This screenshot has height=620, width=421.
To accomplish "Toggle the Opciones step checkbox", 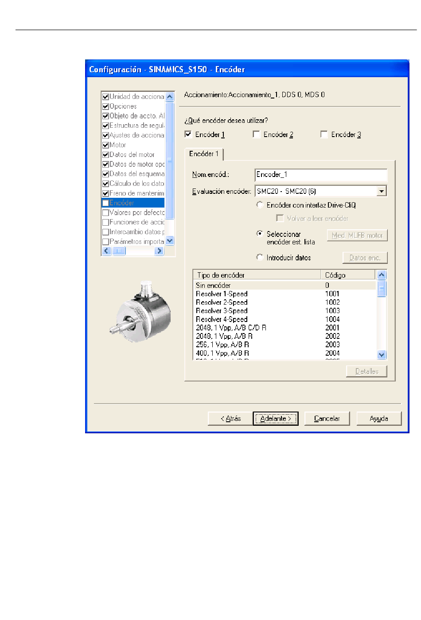I will (x=105, y=106).
